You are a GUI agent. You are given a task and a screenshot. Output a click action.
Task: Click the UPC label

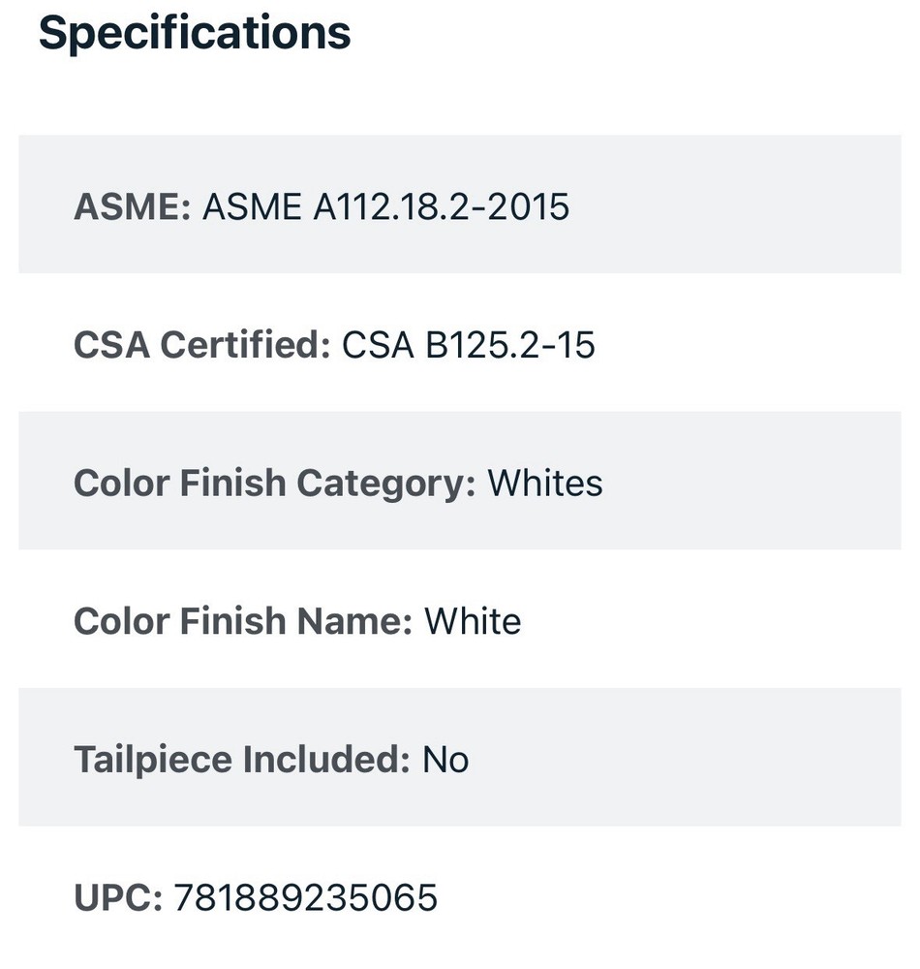tap(117, 898)
